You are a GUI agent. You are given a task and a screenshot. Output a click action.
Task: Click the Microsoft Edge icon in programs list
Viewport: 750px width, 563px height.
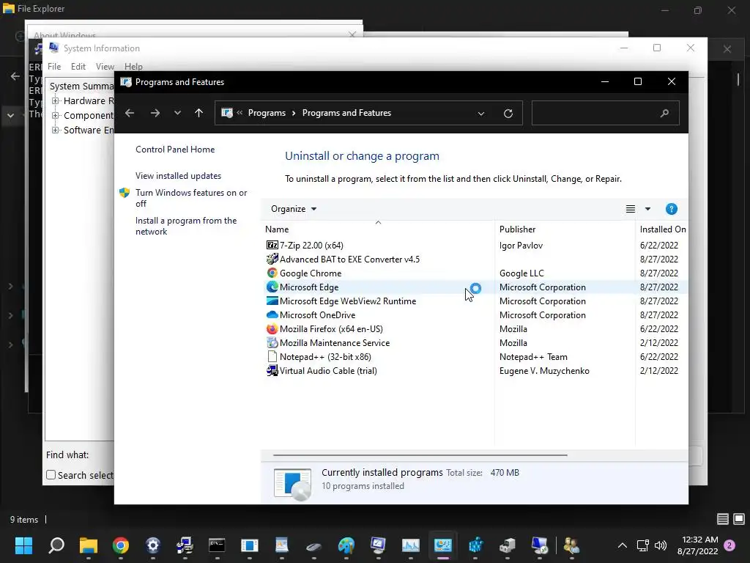tap(272, 287)
